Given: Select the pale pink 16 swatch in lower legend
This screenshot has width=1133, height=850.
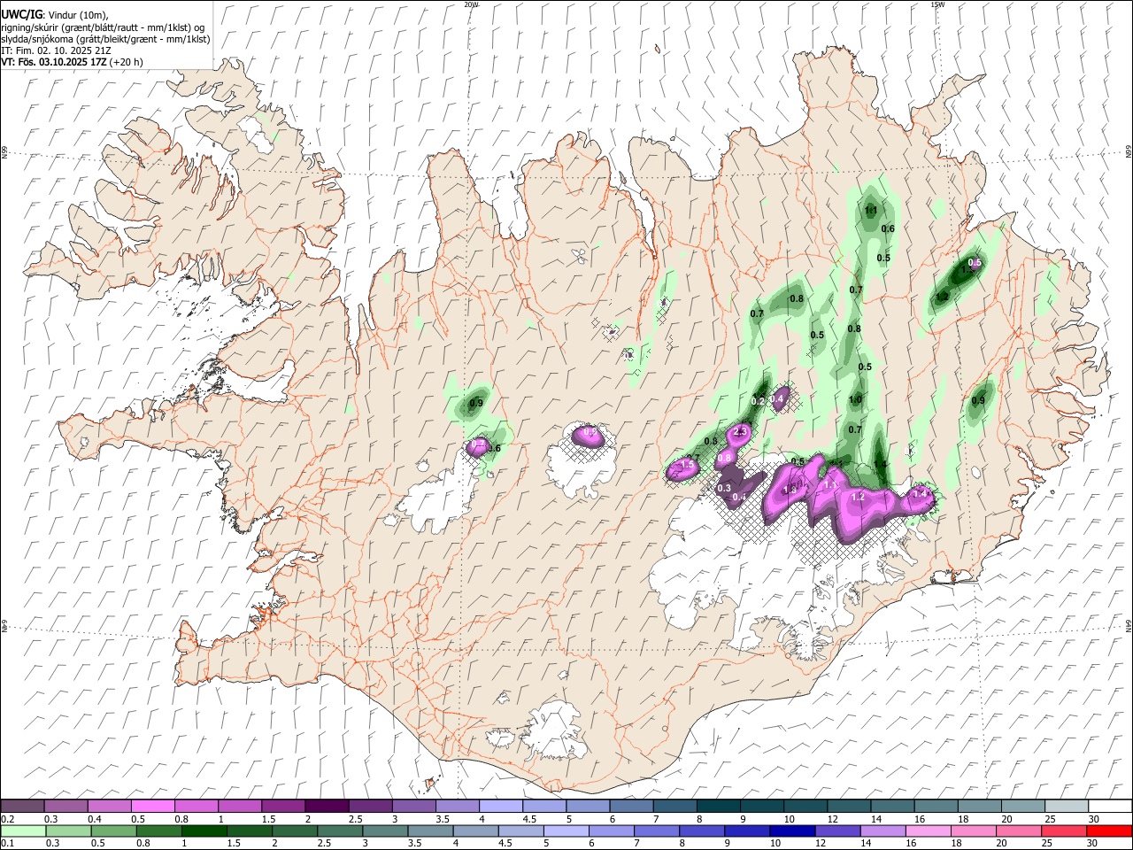Looking at the screenshot, I should pyautogui.click(x=927, y=831).
